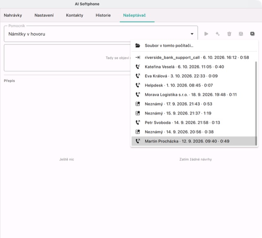Click import arrow icon beside riverside_bank_support_call

point(138,57)
